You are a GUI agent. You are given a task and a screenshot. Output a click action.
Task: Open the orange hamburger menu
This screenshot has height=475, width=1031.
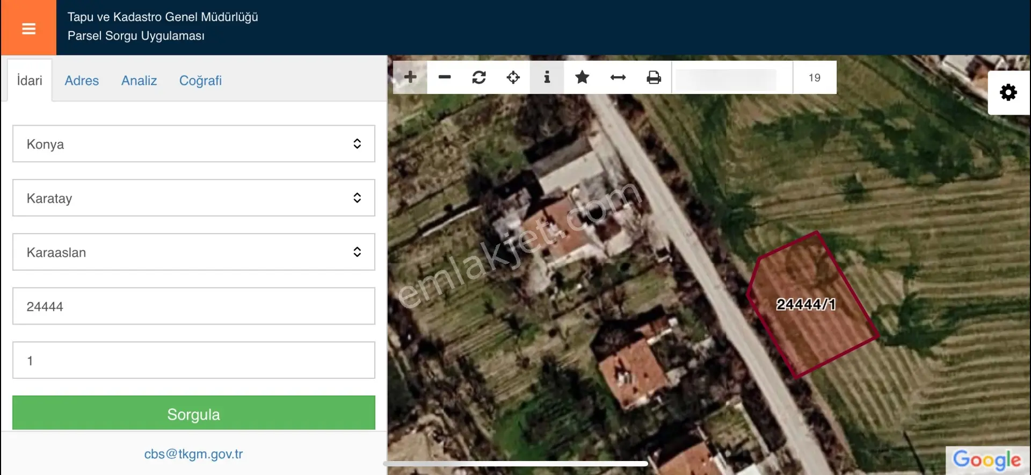click(x=28, y=28)
